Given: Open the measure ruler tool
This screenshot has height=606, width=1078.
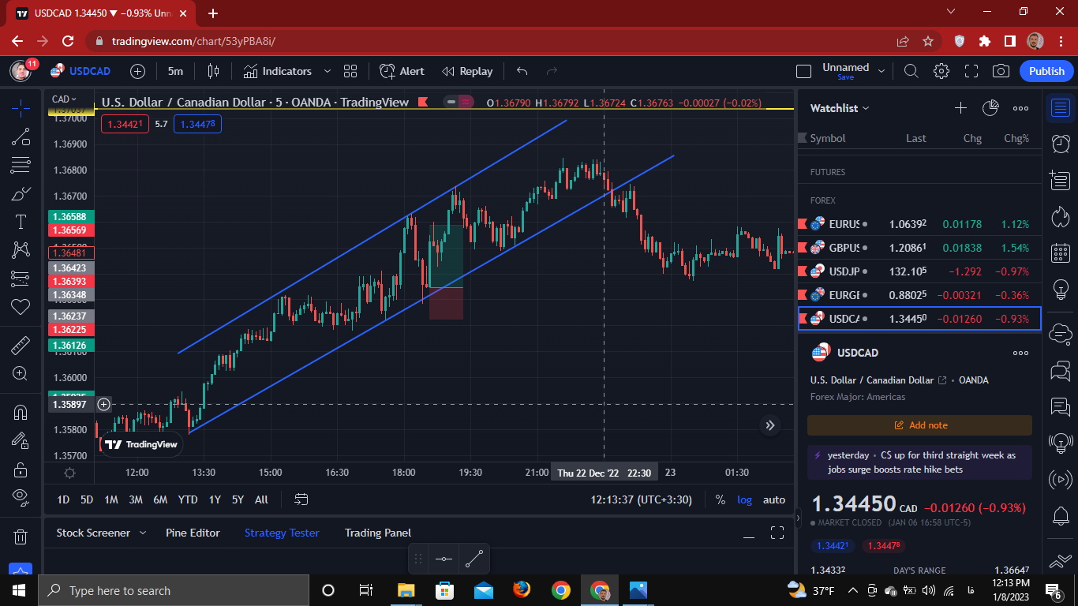Looking at the screenshot, I should click(x=21, y=345).
